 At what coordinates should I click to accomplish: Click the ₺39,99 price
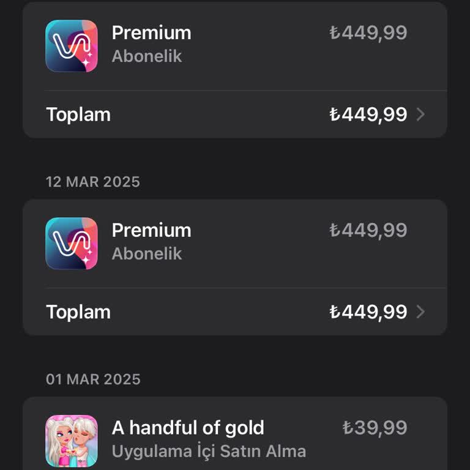[375, 428]
